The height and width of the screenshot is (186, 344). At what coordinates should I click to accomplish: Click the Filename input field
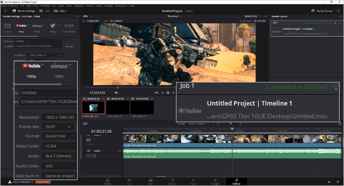(x=38, y=41)
